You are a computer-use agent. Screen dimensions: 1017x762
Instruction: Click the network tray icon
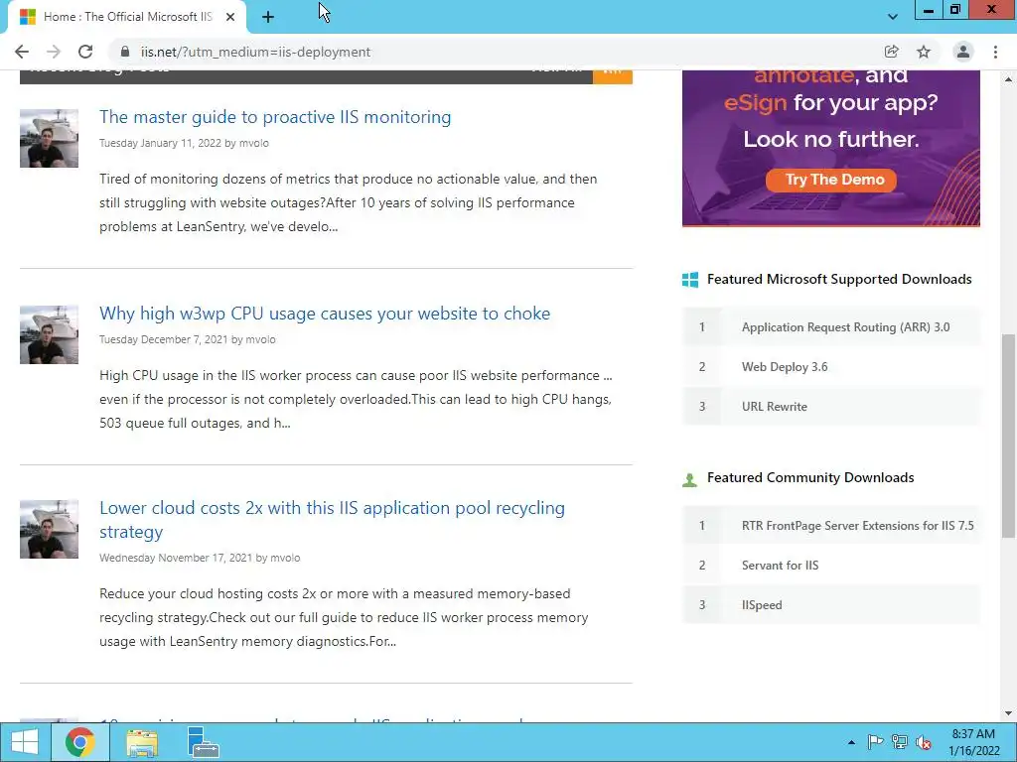(900, 742)
